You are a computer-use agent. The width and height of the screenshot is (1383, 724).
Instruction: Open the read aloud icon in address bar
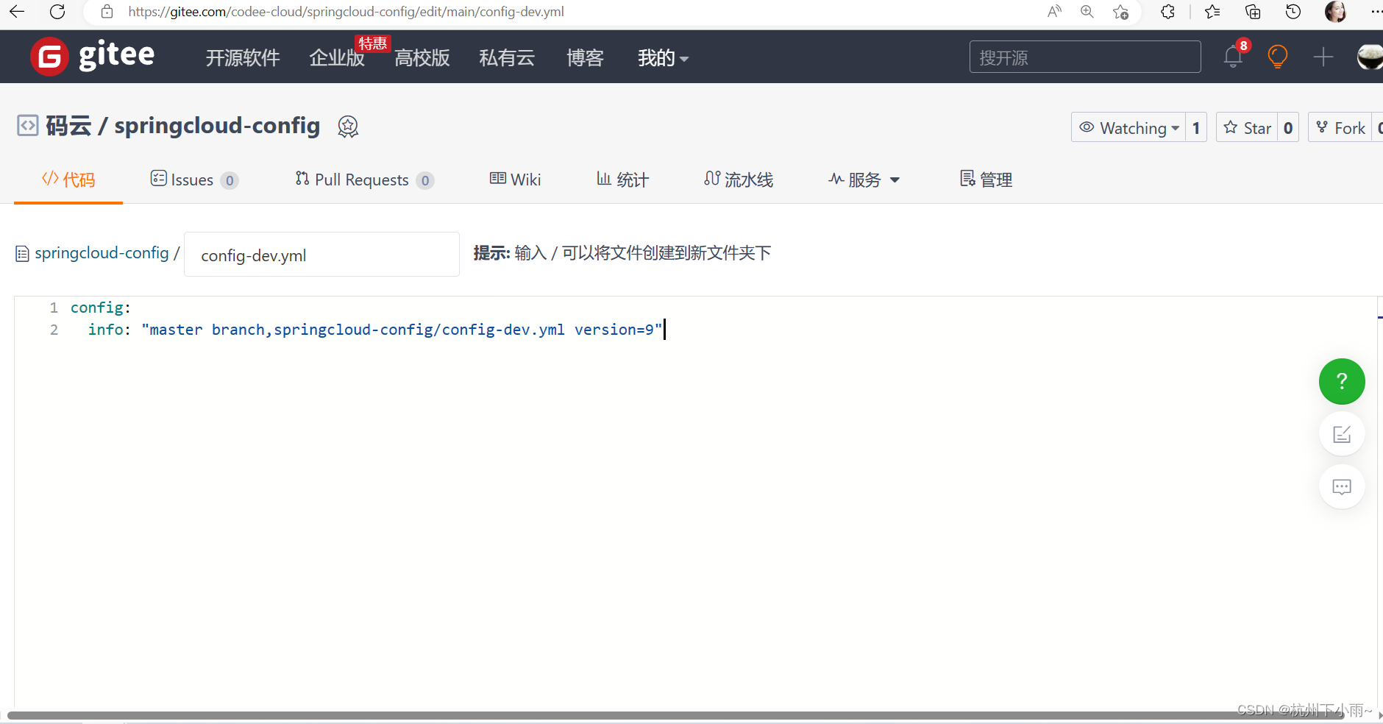tap(1054, 12)
